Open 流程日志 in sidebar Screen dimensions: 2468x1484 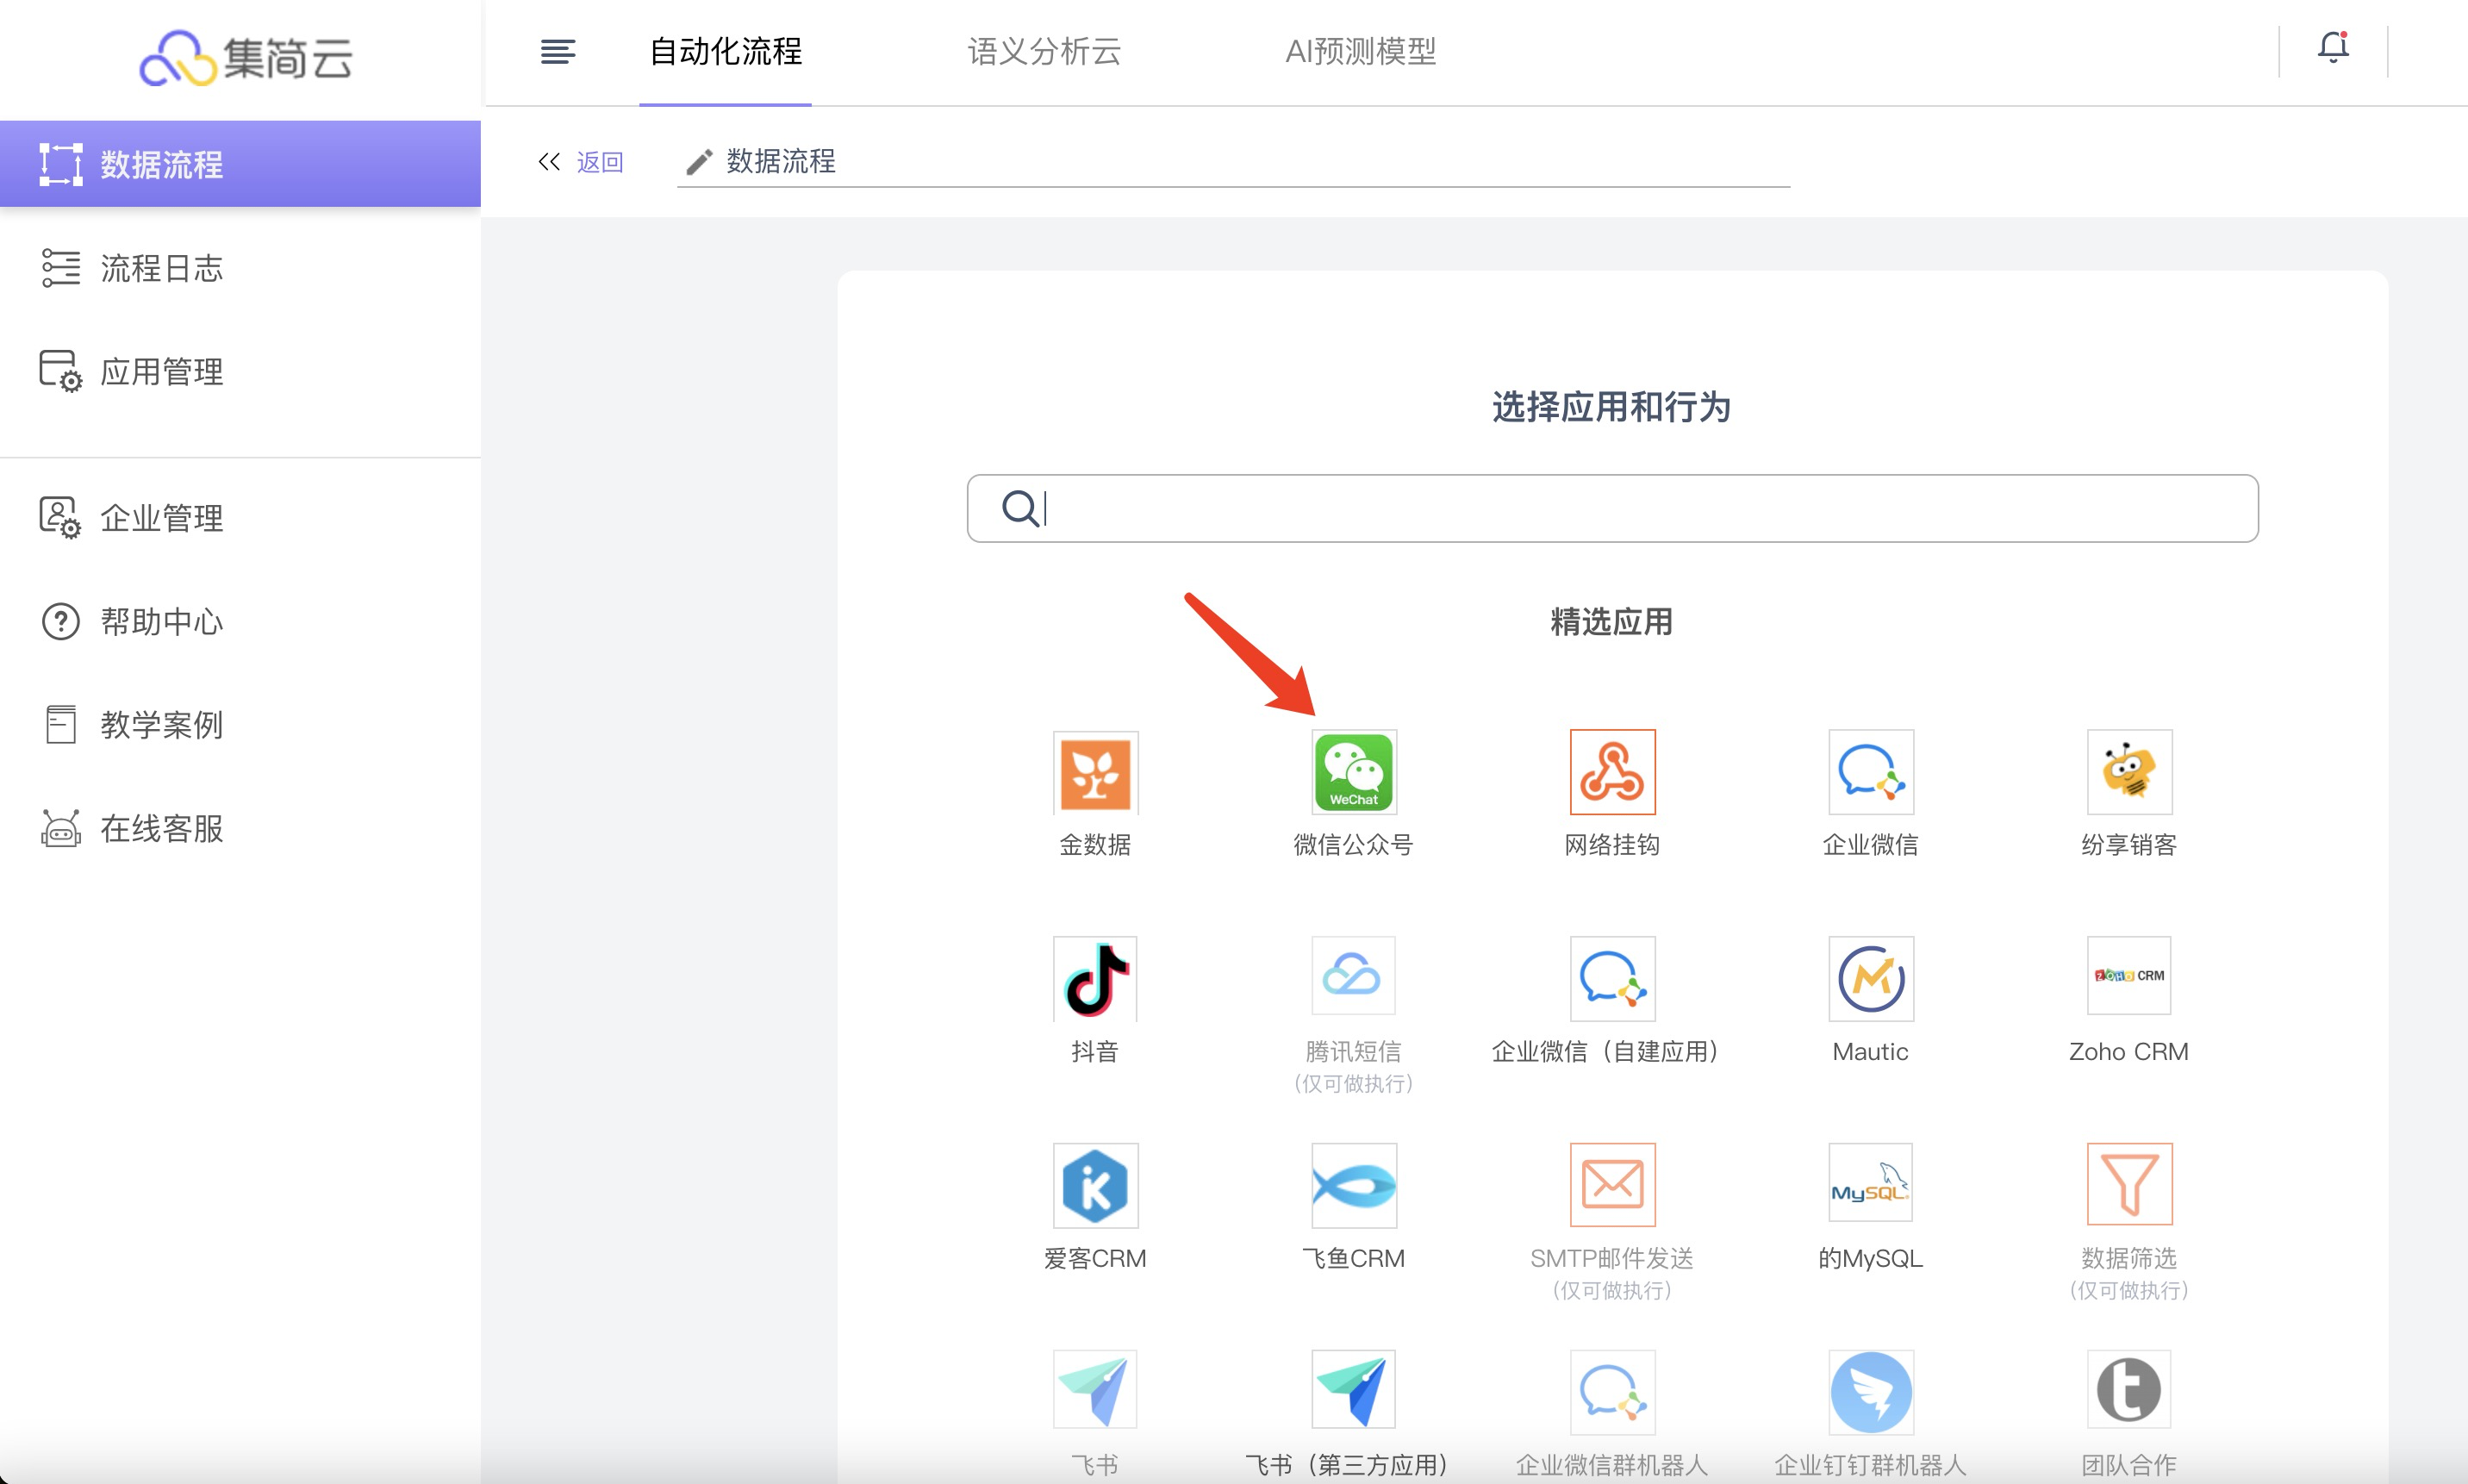(x=160, y=268)
